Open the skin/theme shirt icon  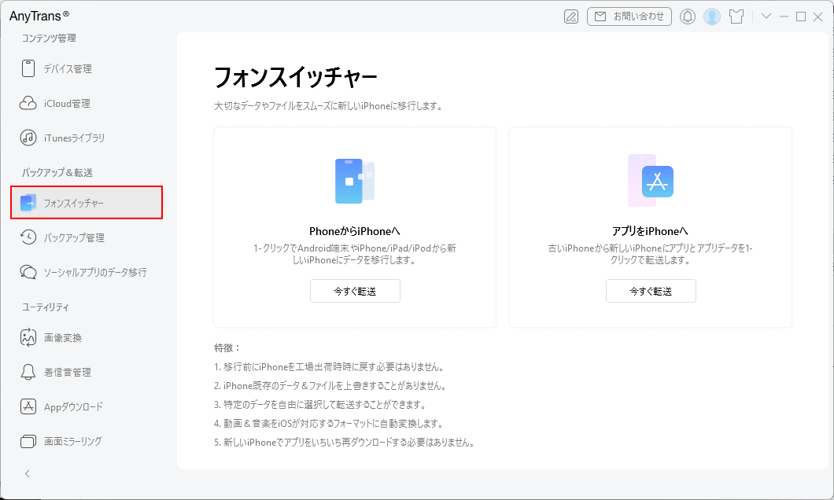[736, 17]
